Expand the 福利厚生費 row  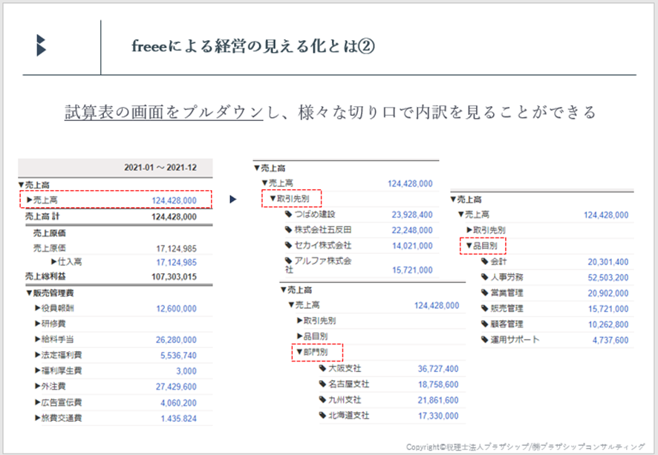point(38,370)
